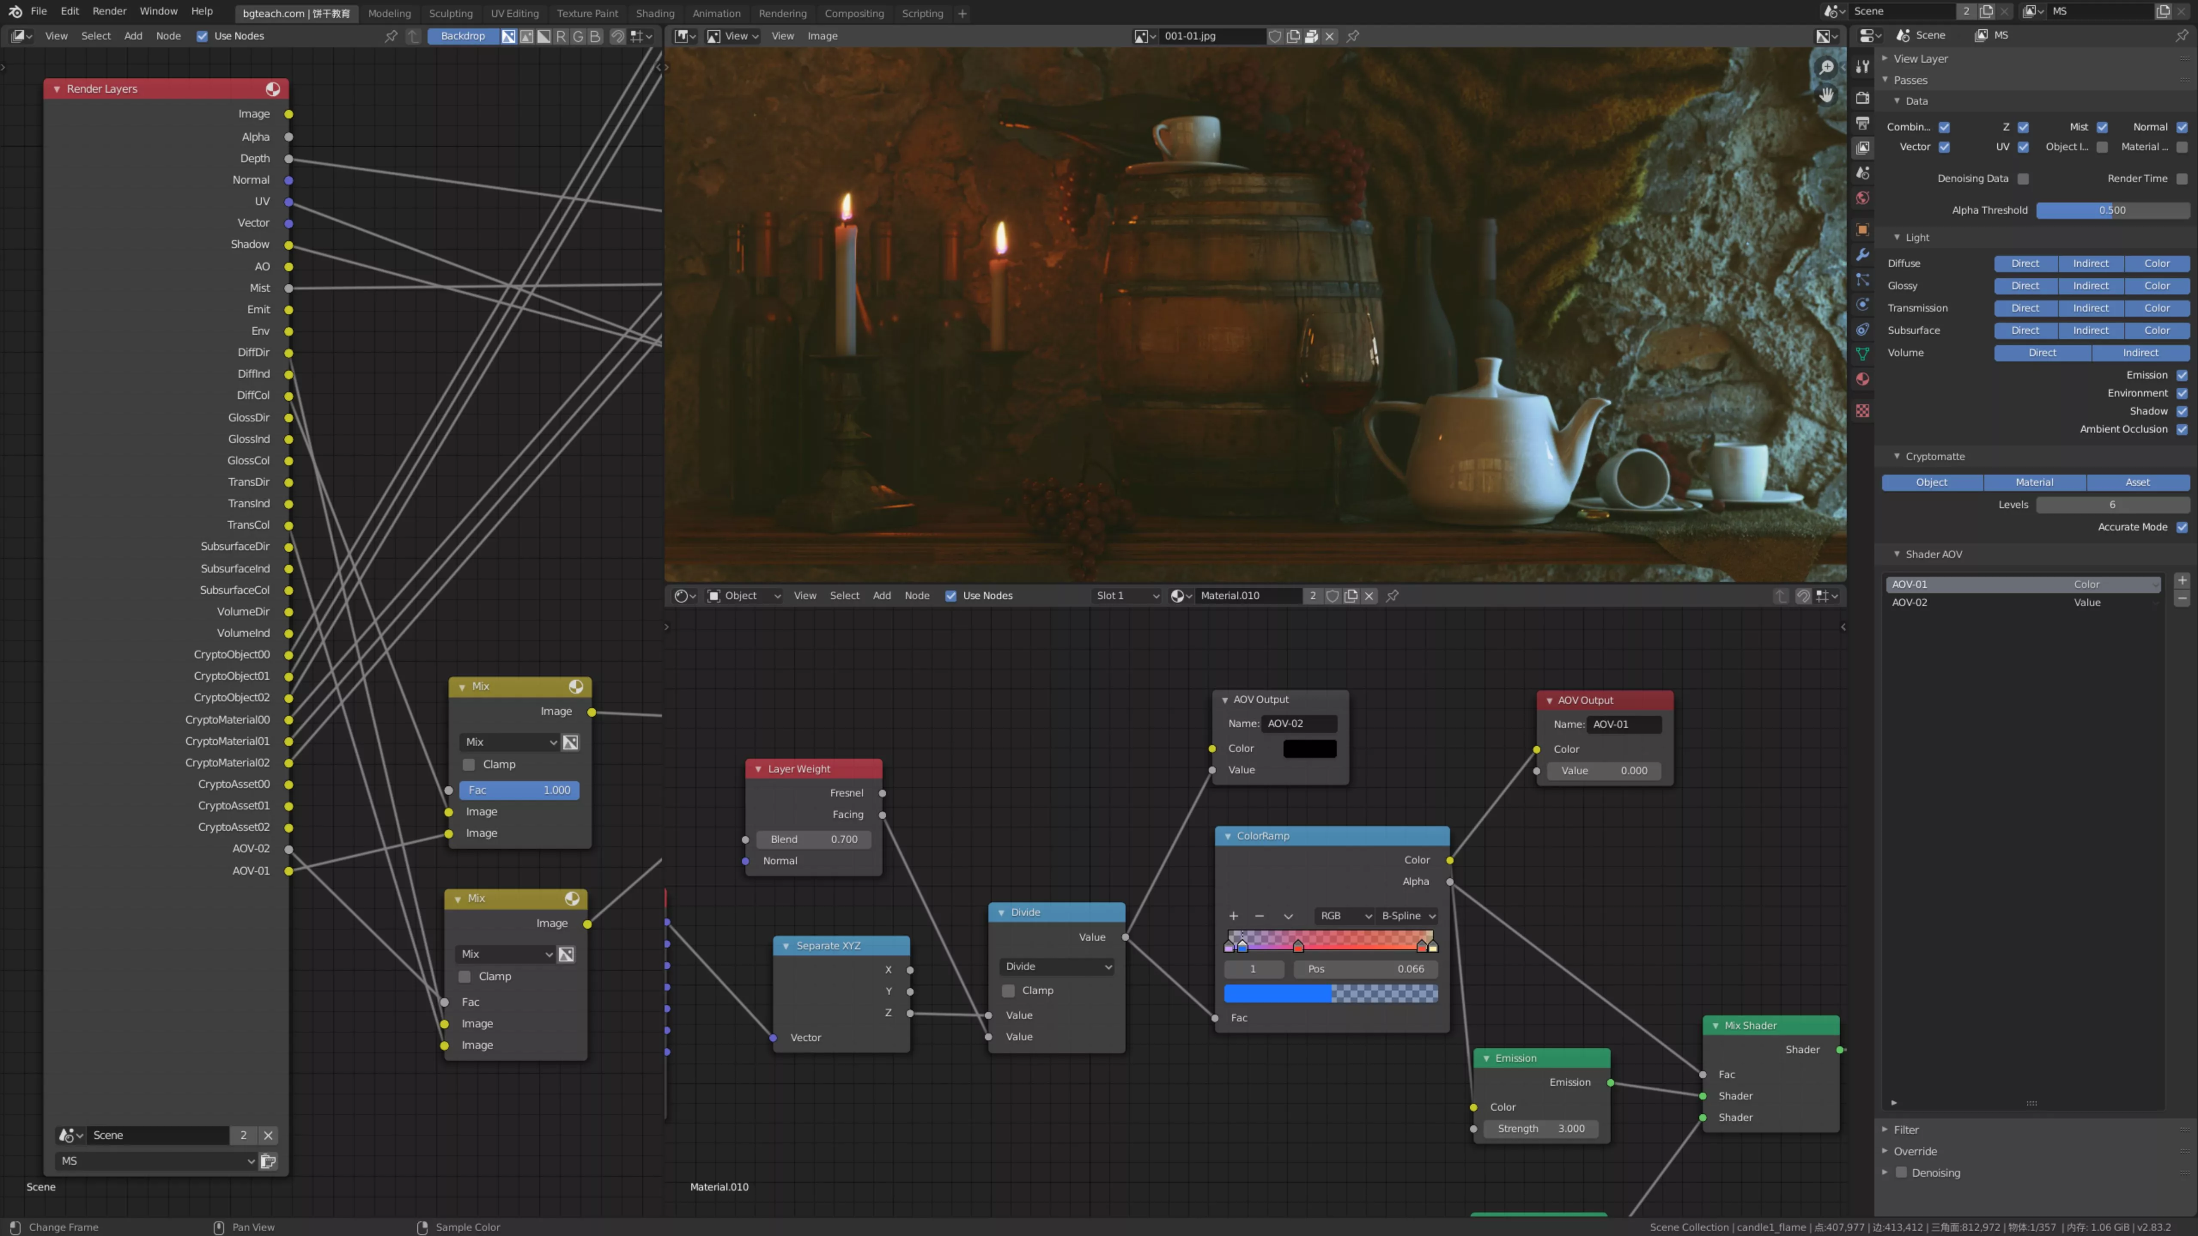The image size is (2198, 1236).
Task: Open ColorRamp B-Spline interpolation dropdown
Action: point(1408,915)
